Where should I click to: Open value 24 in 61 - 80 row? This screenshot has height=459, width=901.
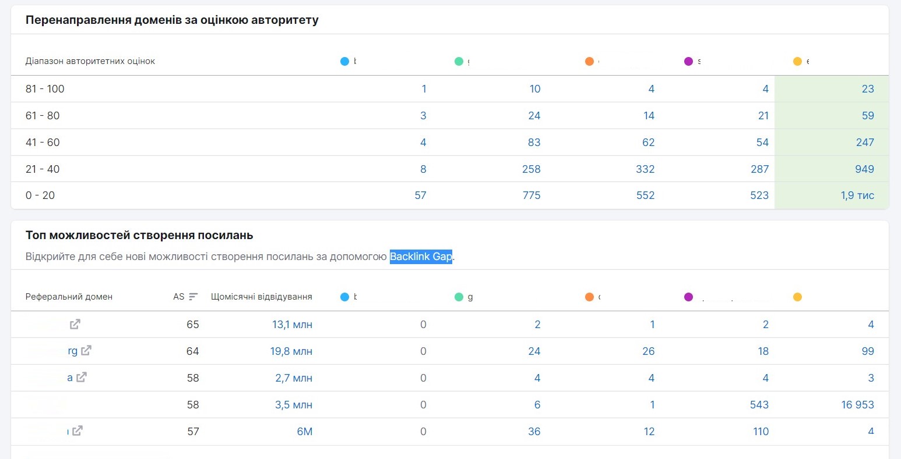[x=534, y=116]
